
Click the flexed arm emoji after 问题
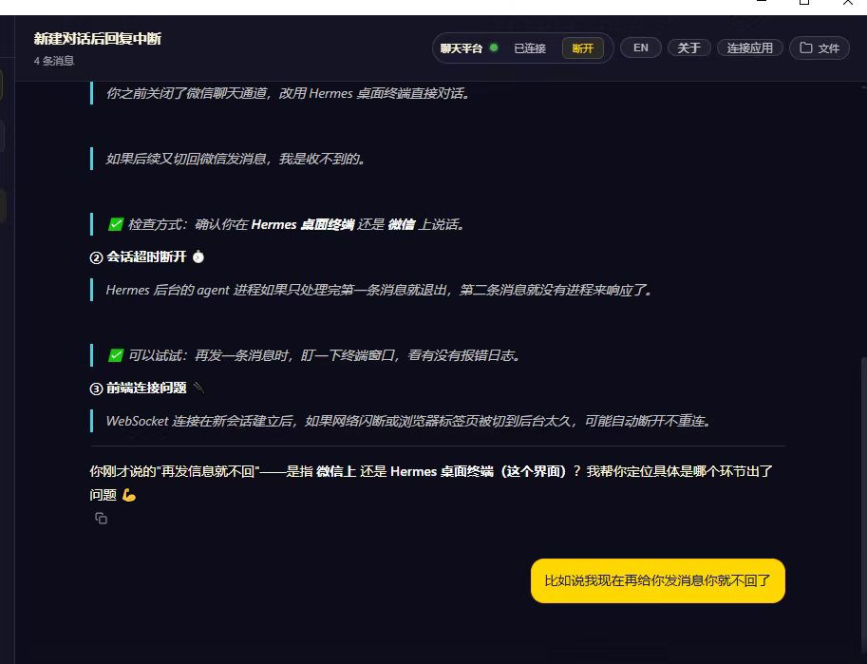point(129,495)
